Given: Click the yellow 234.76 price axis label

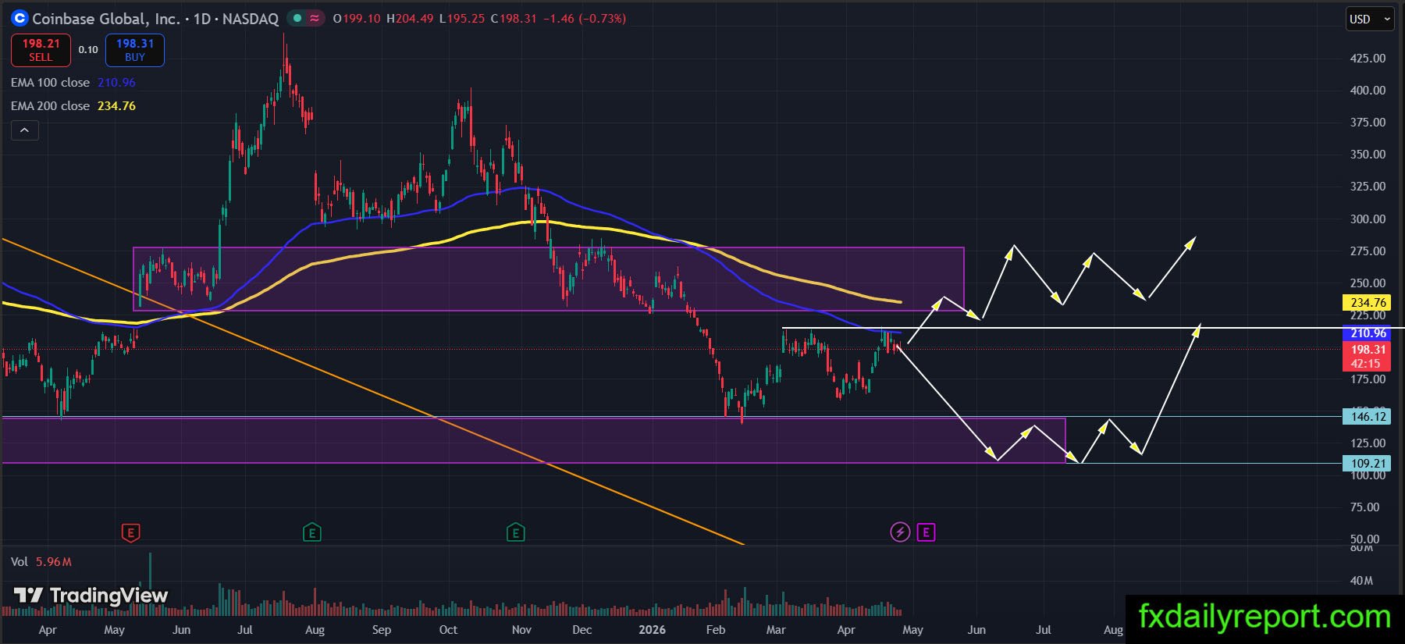Looking at the screenshot, I should 1368,303.
